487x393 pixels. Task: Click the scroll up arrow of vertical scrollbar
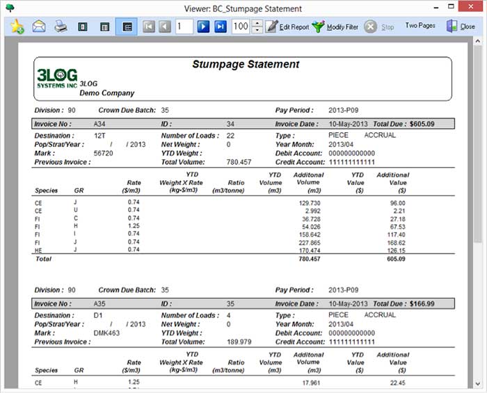478,41
